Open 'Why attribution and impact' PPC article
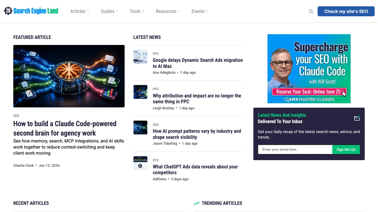The image size is (378, 212). tap(197, 99)
